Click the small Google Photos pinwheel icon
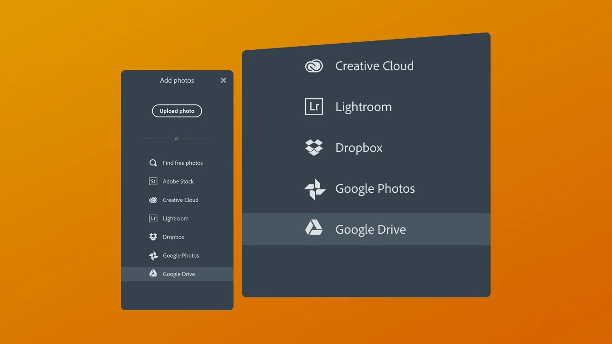Image resolution: width=612 pixels, height=344 pixels. [x=153, y=256]
